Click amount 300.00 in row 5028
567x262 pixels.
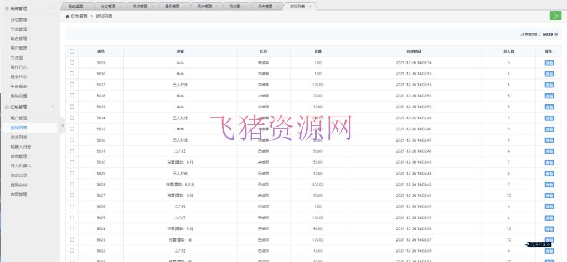click(318, 185)
